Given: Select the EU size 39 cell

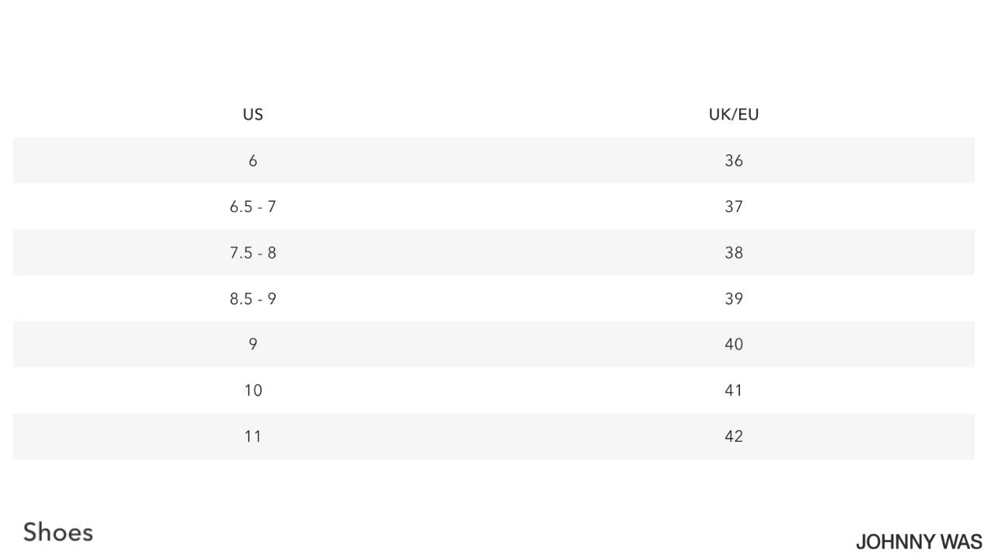Looking at the screenshot, I should 733,298.
